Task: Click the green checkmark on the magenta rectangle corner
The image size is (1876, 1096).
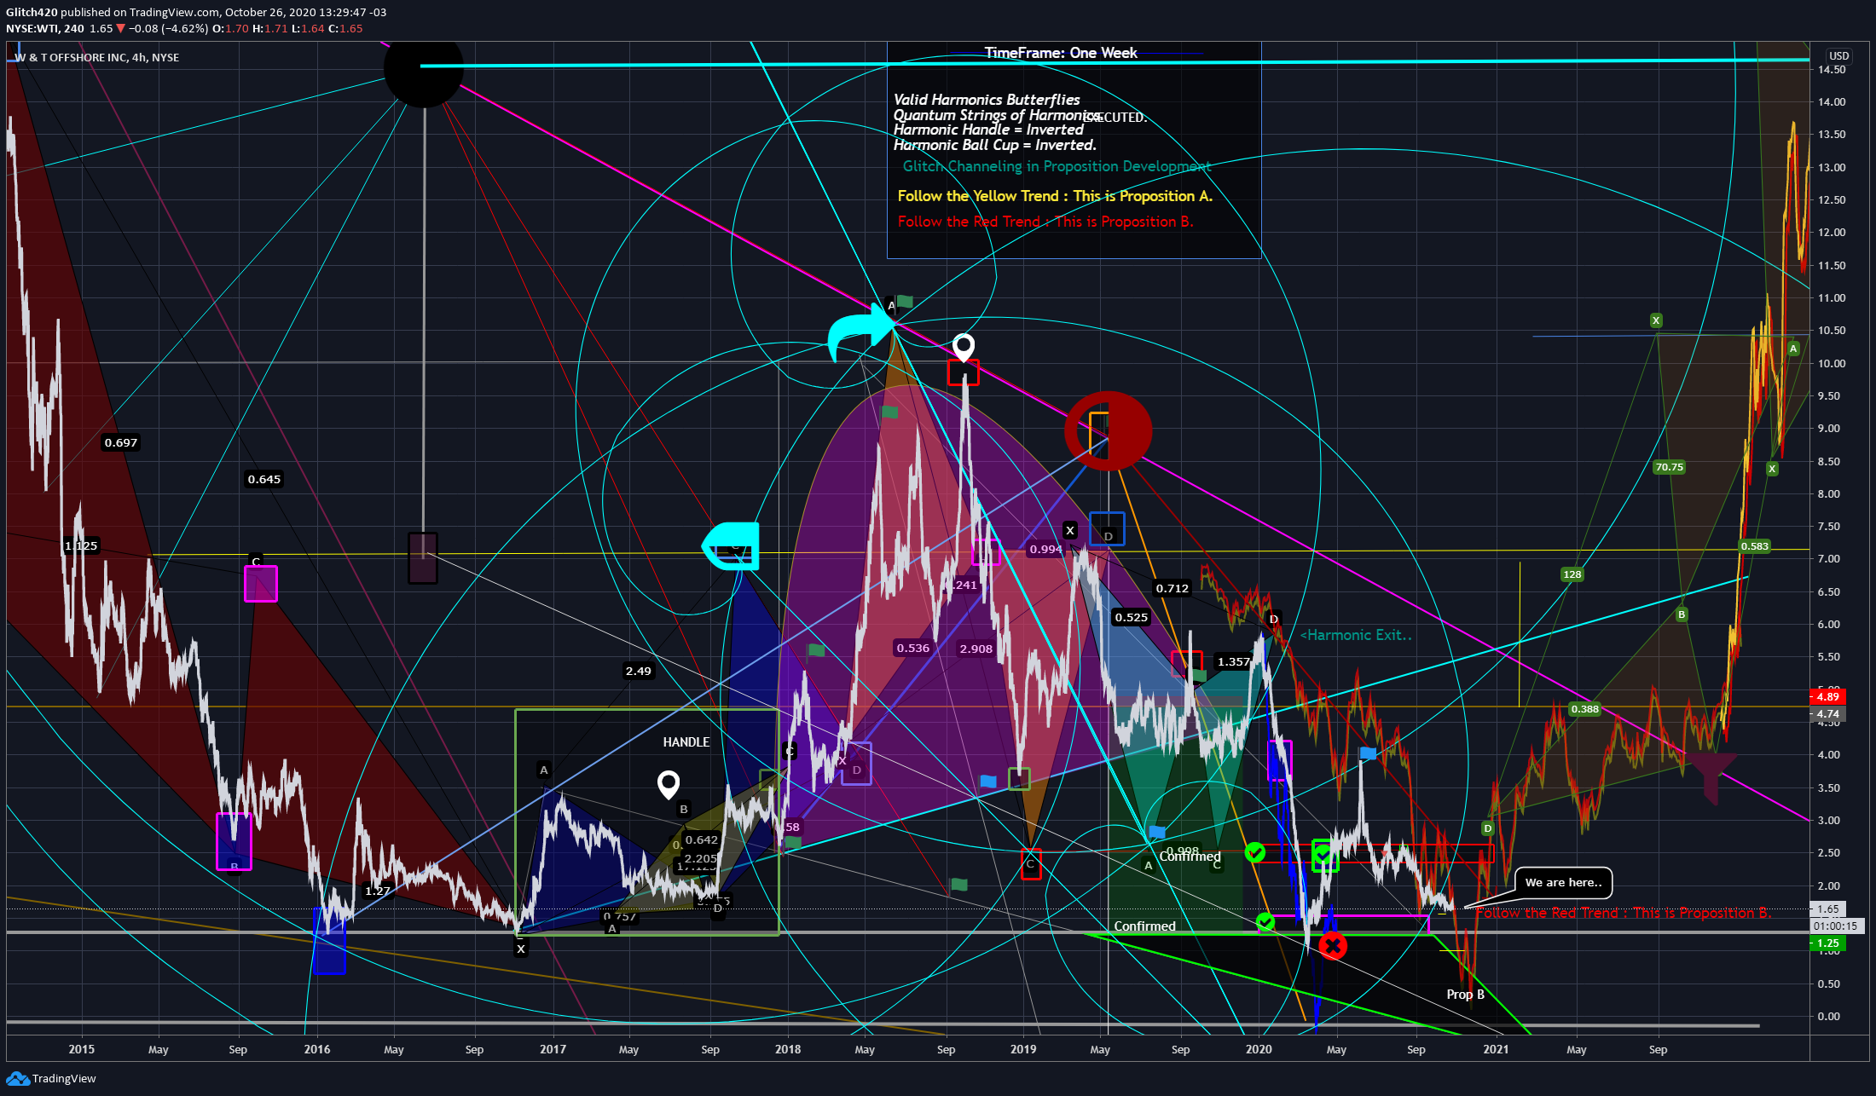Action: pyautogui.click(x=1265, y=921)
